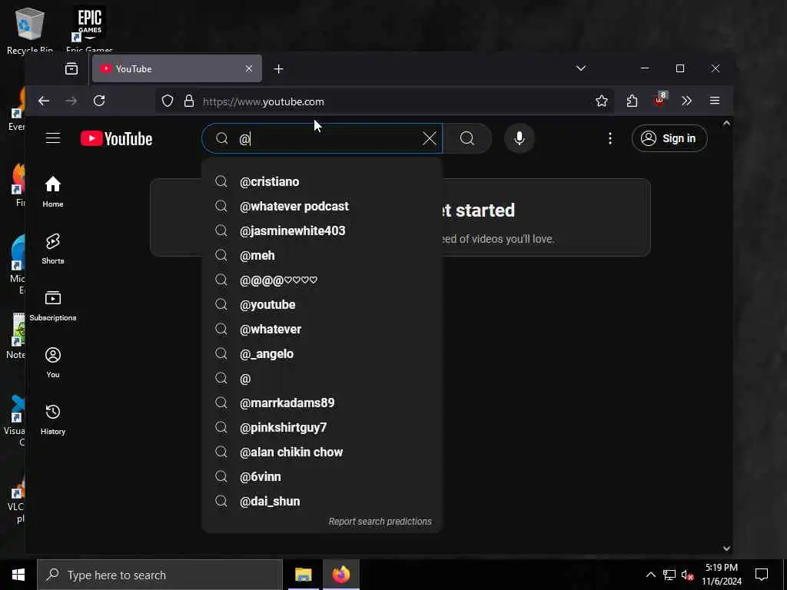Start voice search with the microphone icon

520,138
